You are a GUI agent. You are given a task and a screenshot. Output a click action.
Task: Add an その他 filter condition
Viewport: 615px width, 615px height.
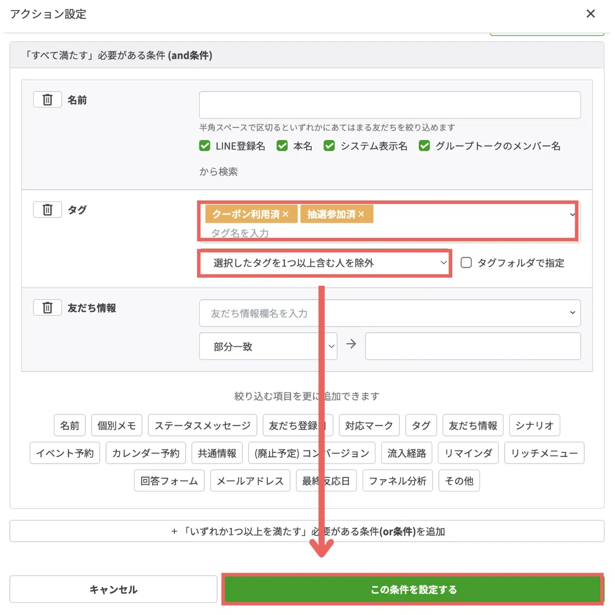(459, 481)
